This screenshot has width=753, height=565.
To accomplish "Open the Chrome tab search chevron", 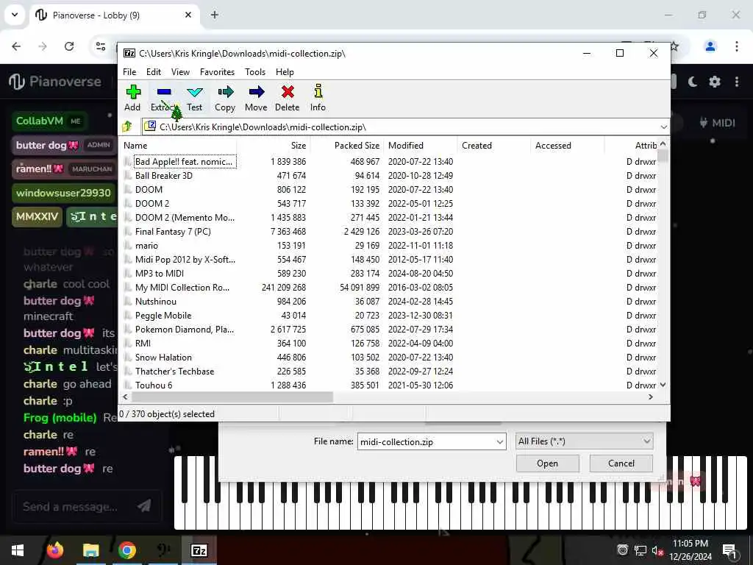I will [x=15, y=15].
